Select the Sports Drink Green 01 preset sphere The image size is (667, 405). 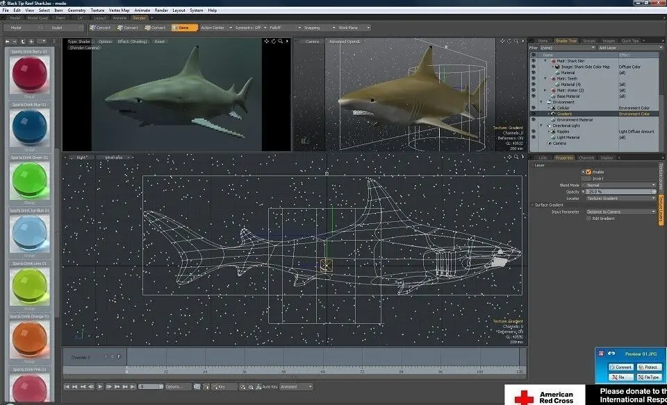pos(29,180)
